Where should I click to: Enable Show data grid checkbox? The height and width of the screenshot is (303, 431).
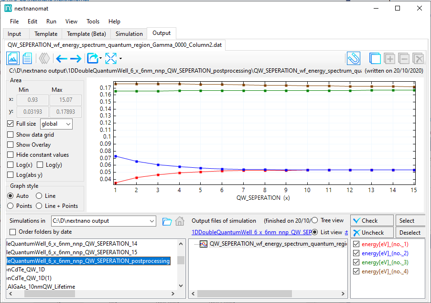click(x=11, y=135)
